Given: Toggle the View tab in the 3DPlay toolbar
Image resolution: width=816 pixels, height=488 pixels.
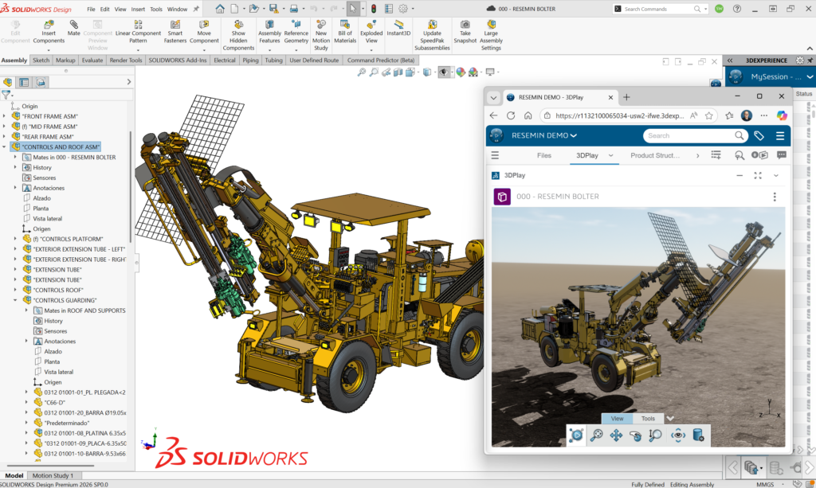Looking at the screenshot, I should point(618,419).
